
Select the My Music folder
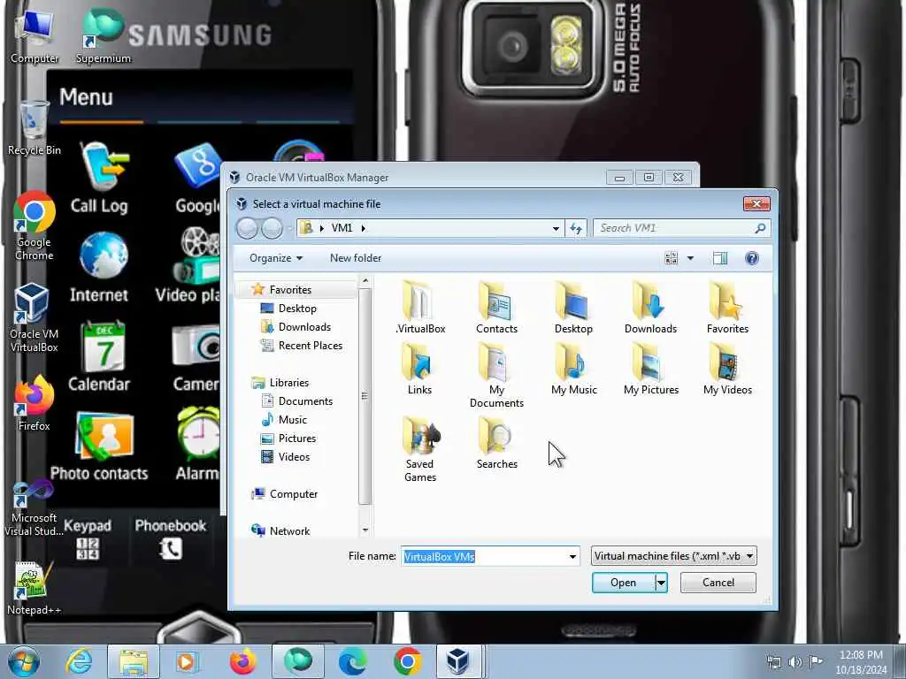(x=573, y=369)
